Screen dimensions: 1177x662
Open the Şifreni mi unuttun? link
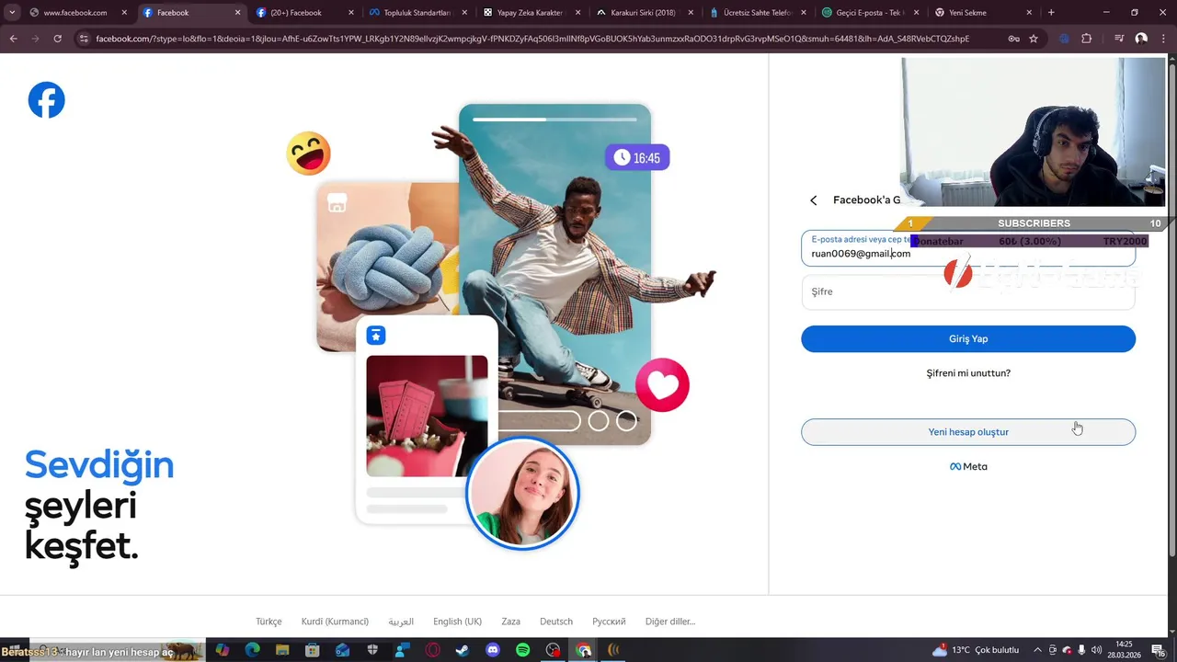coord(968,373)
